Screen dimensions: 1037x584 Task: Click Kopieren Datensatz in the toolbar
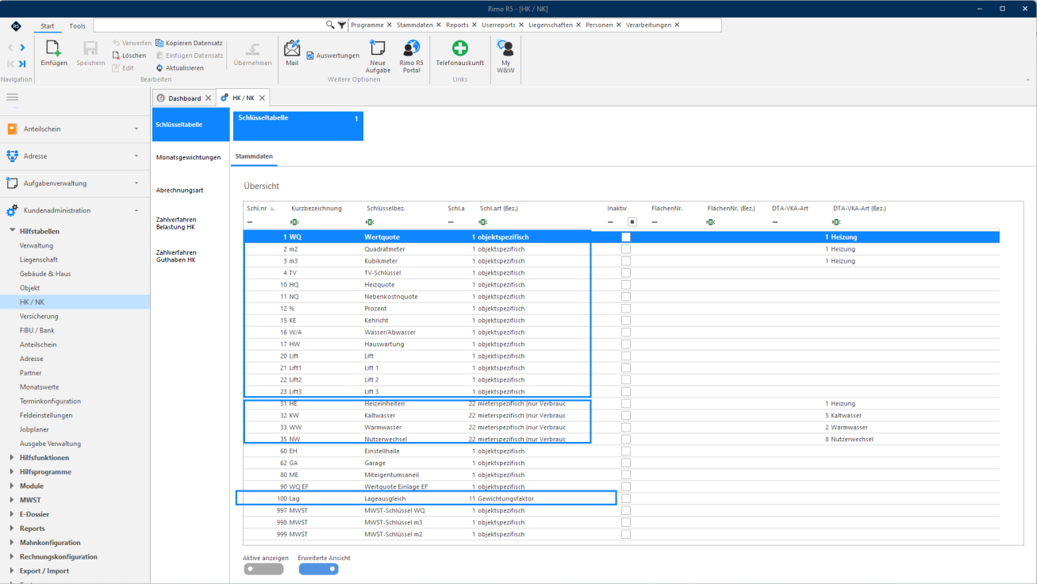[189, 43]
